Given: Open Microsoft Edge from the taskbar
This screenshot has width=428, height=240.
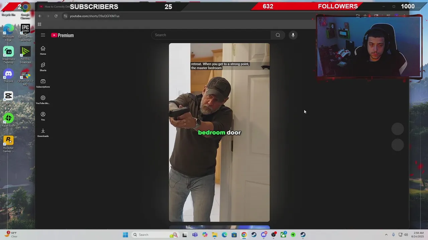Looking at the screenshot, I should 224,235.
